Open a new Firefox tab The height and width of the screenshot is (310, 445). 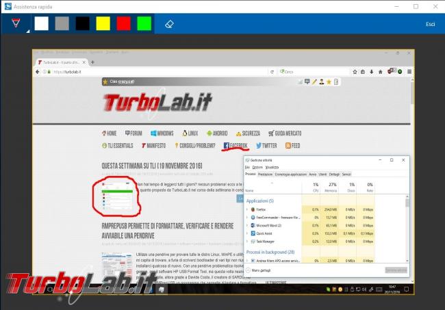92,62
